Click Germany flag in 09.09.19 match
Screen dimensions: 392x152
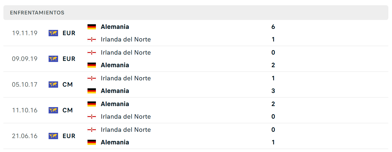[x=92, y=65]
